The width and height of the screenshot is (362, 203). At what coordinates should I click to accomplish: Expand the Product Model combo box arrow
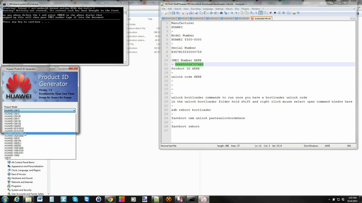pyautogui.click(x=74, y=111)
